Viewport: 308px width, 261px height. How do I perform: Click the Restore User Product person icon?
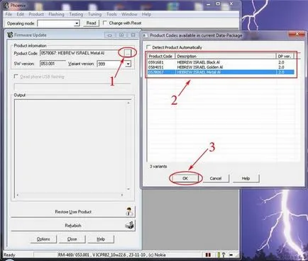point(129,211)
